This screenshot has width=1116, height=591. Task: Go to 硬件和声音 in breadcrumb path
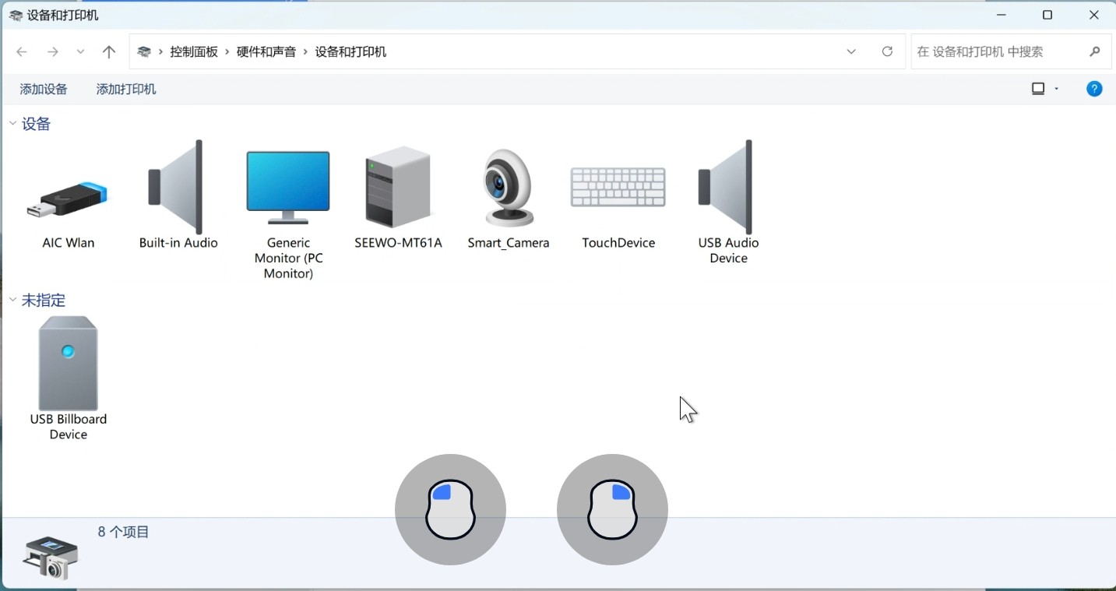pyautogui.click(x=266, y=51)
